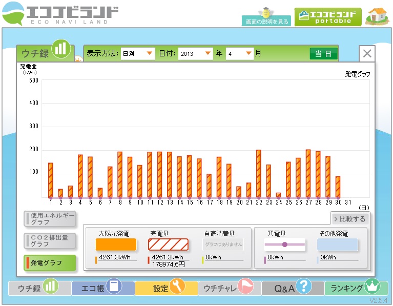The width and height of the screenshot is (393, 306).
Task: Open the house home icon
Action: coord(378,16)
